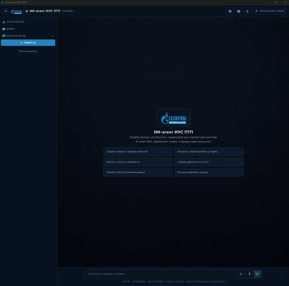Start voice input with microphone icon

coord(249,274)
